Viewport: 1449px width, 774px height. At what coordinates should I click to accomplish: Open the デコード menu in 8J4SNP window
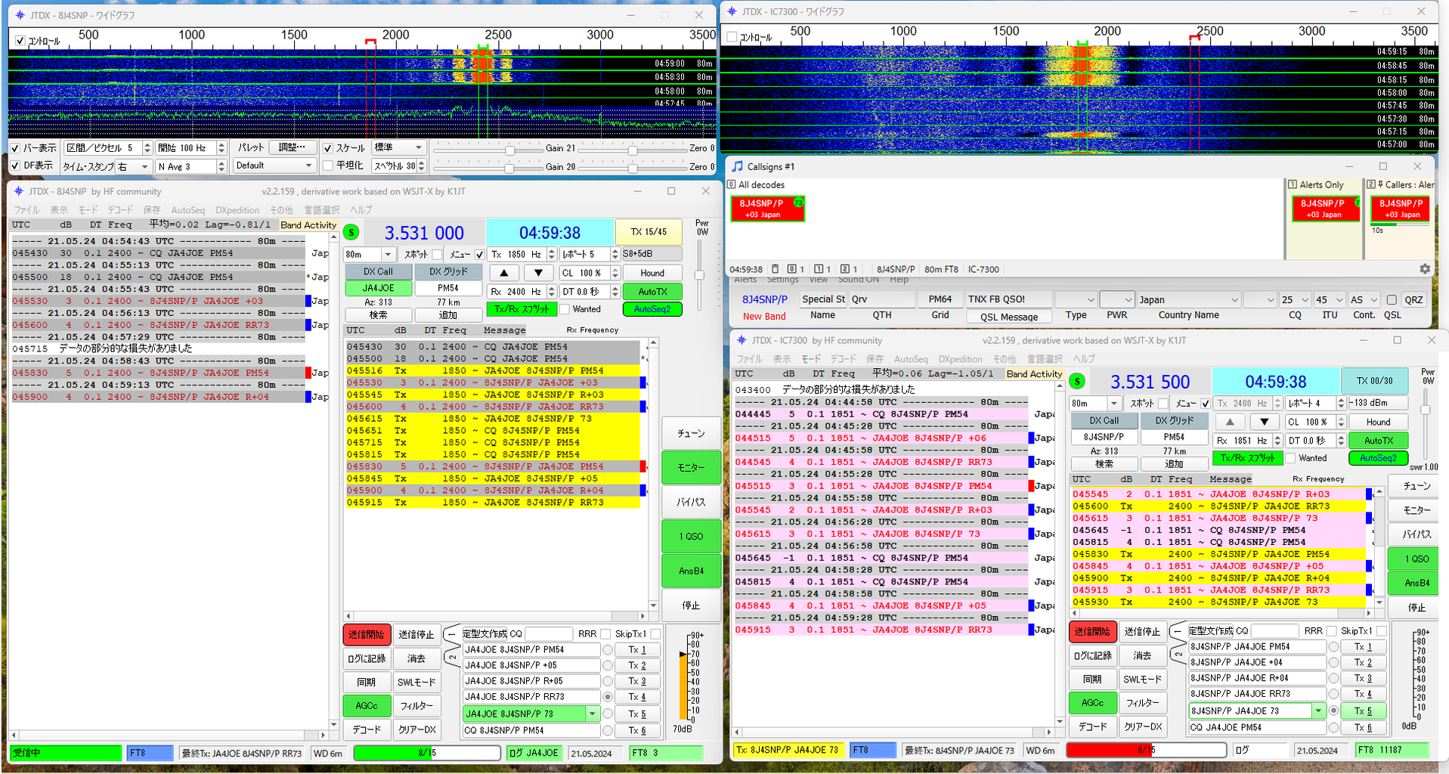tap(120, 210)
